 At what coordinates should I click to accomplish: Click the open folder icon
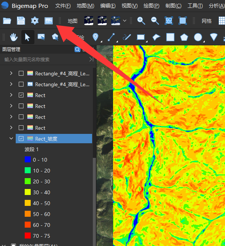7,21
